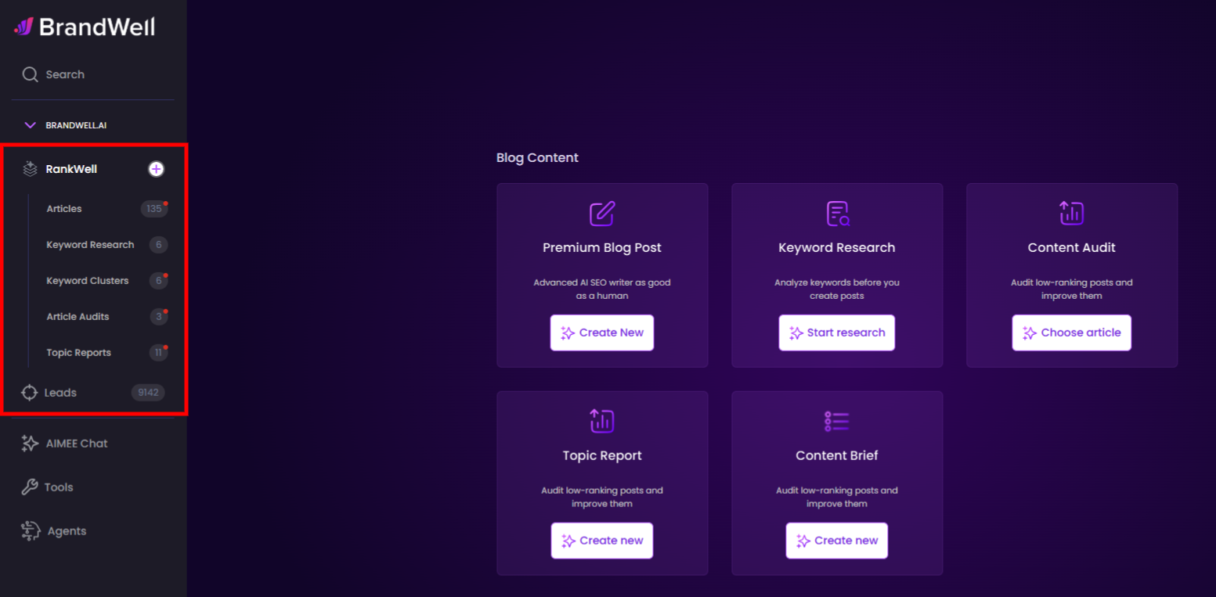The width and height of the screenshot is (1216, 597).
Task: Click the description text under Topic Report
Action: 602,498
